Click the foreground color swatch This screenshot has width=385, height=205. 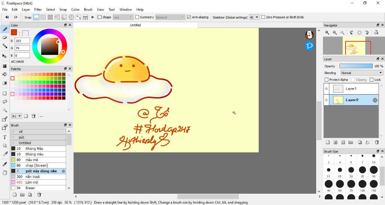click(14, 32)
